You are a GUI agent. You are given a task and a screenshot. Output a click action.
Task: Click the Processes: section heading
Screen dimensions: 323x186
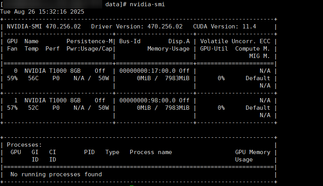coord(25,145)
